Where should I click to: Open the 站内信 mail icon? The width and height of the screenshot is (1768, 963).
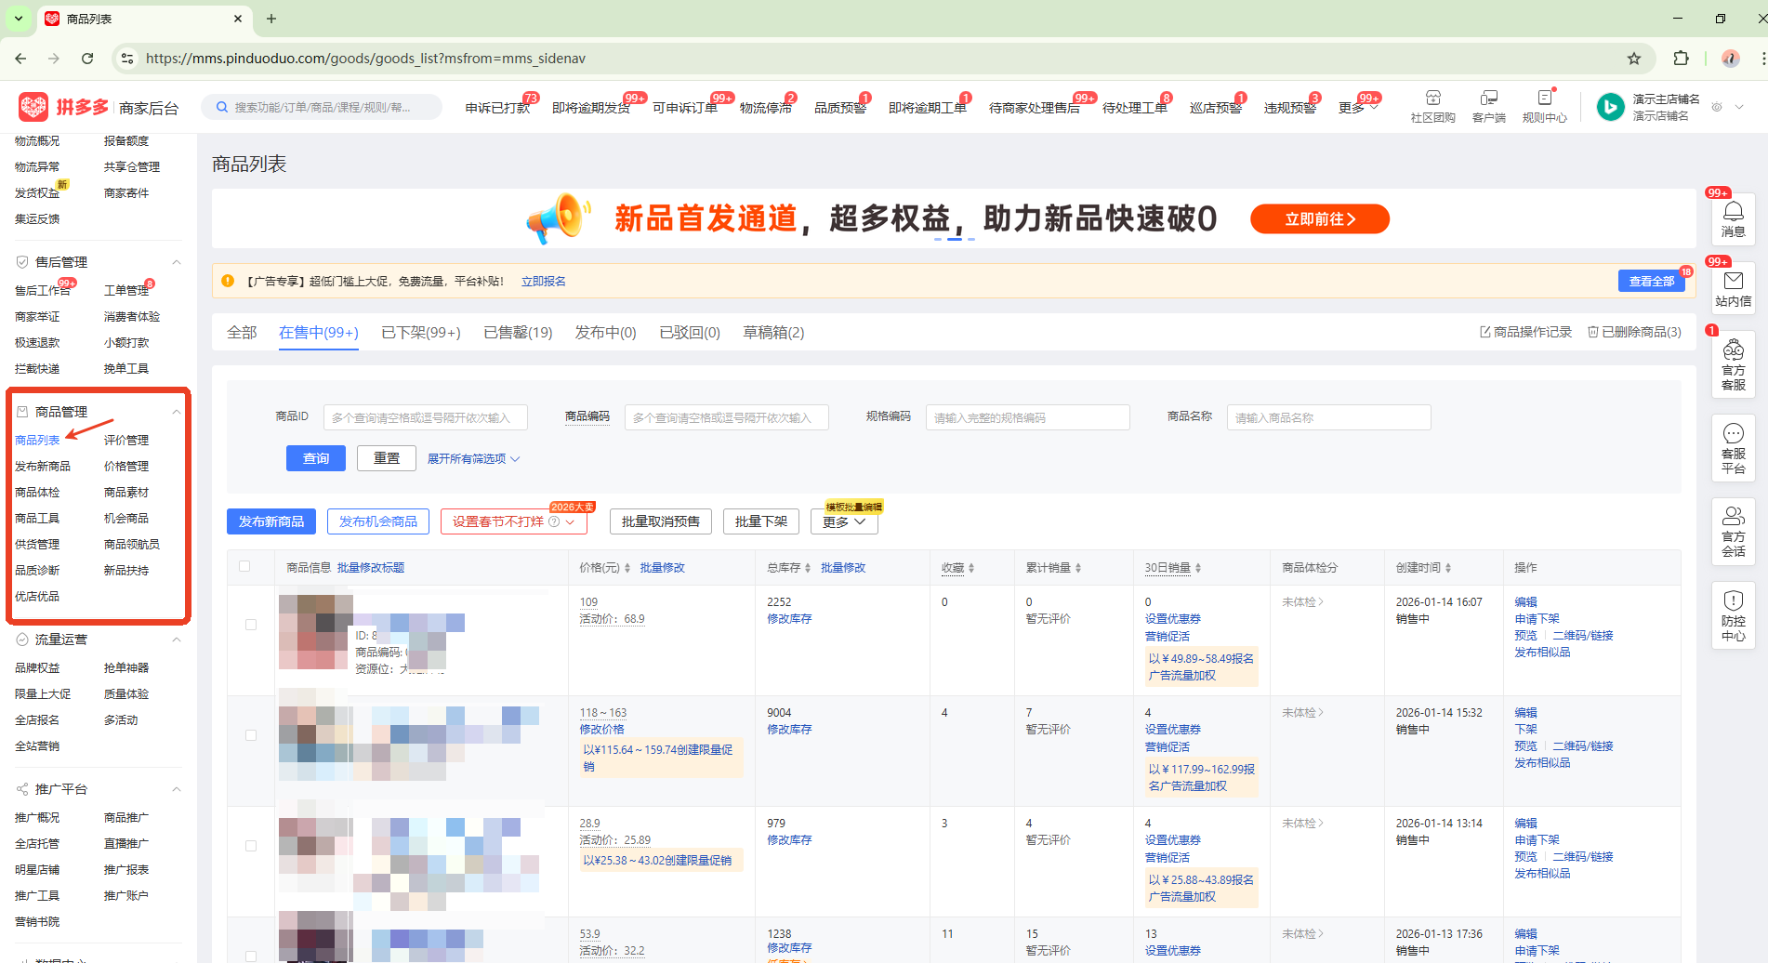[1733, 288]
